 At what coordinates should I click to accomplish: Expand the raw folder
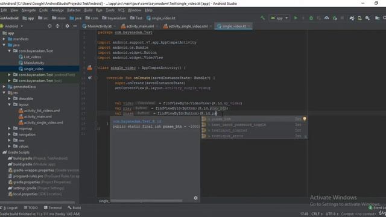click(10, 140)
